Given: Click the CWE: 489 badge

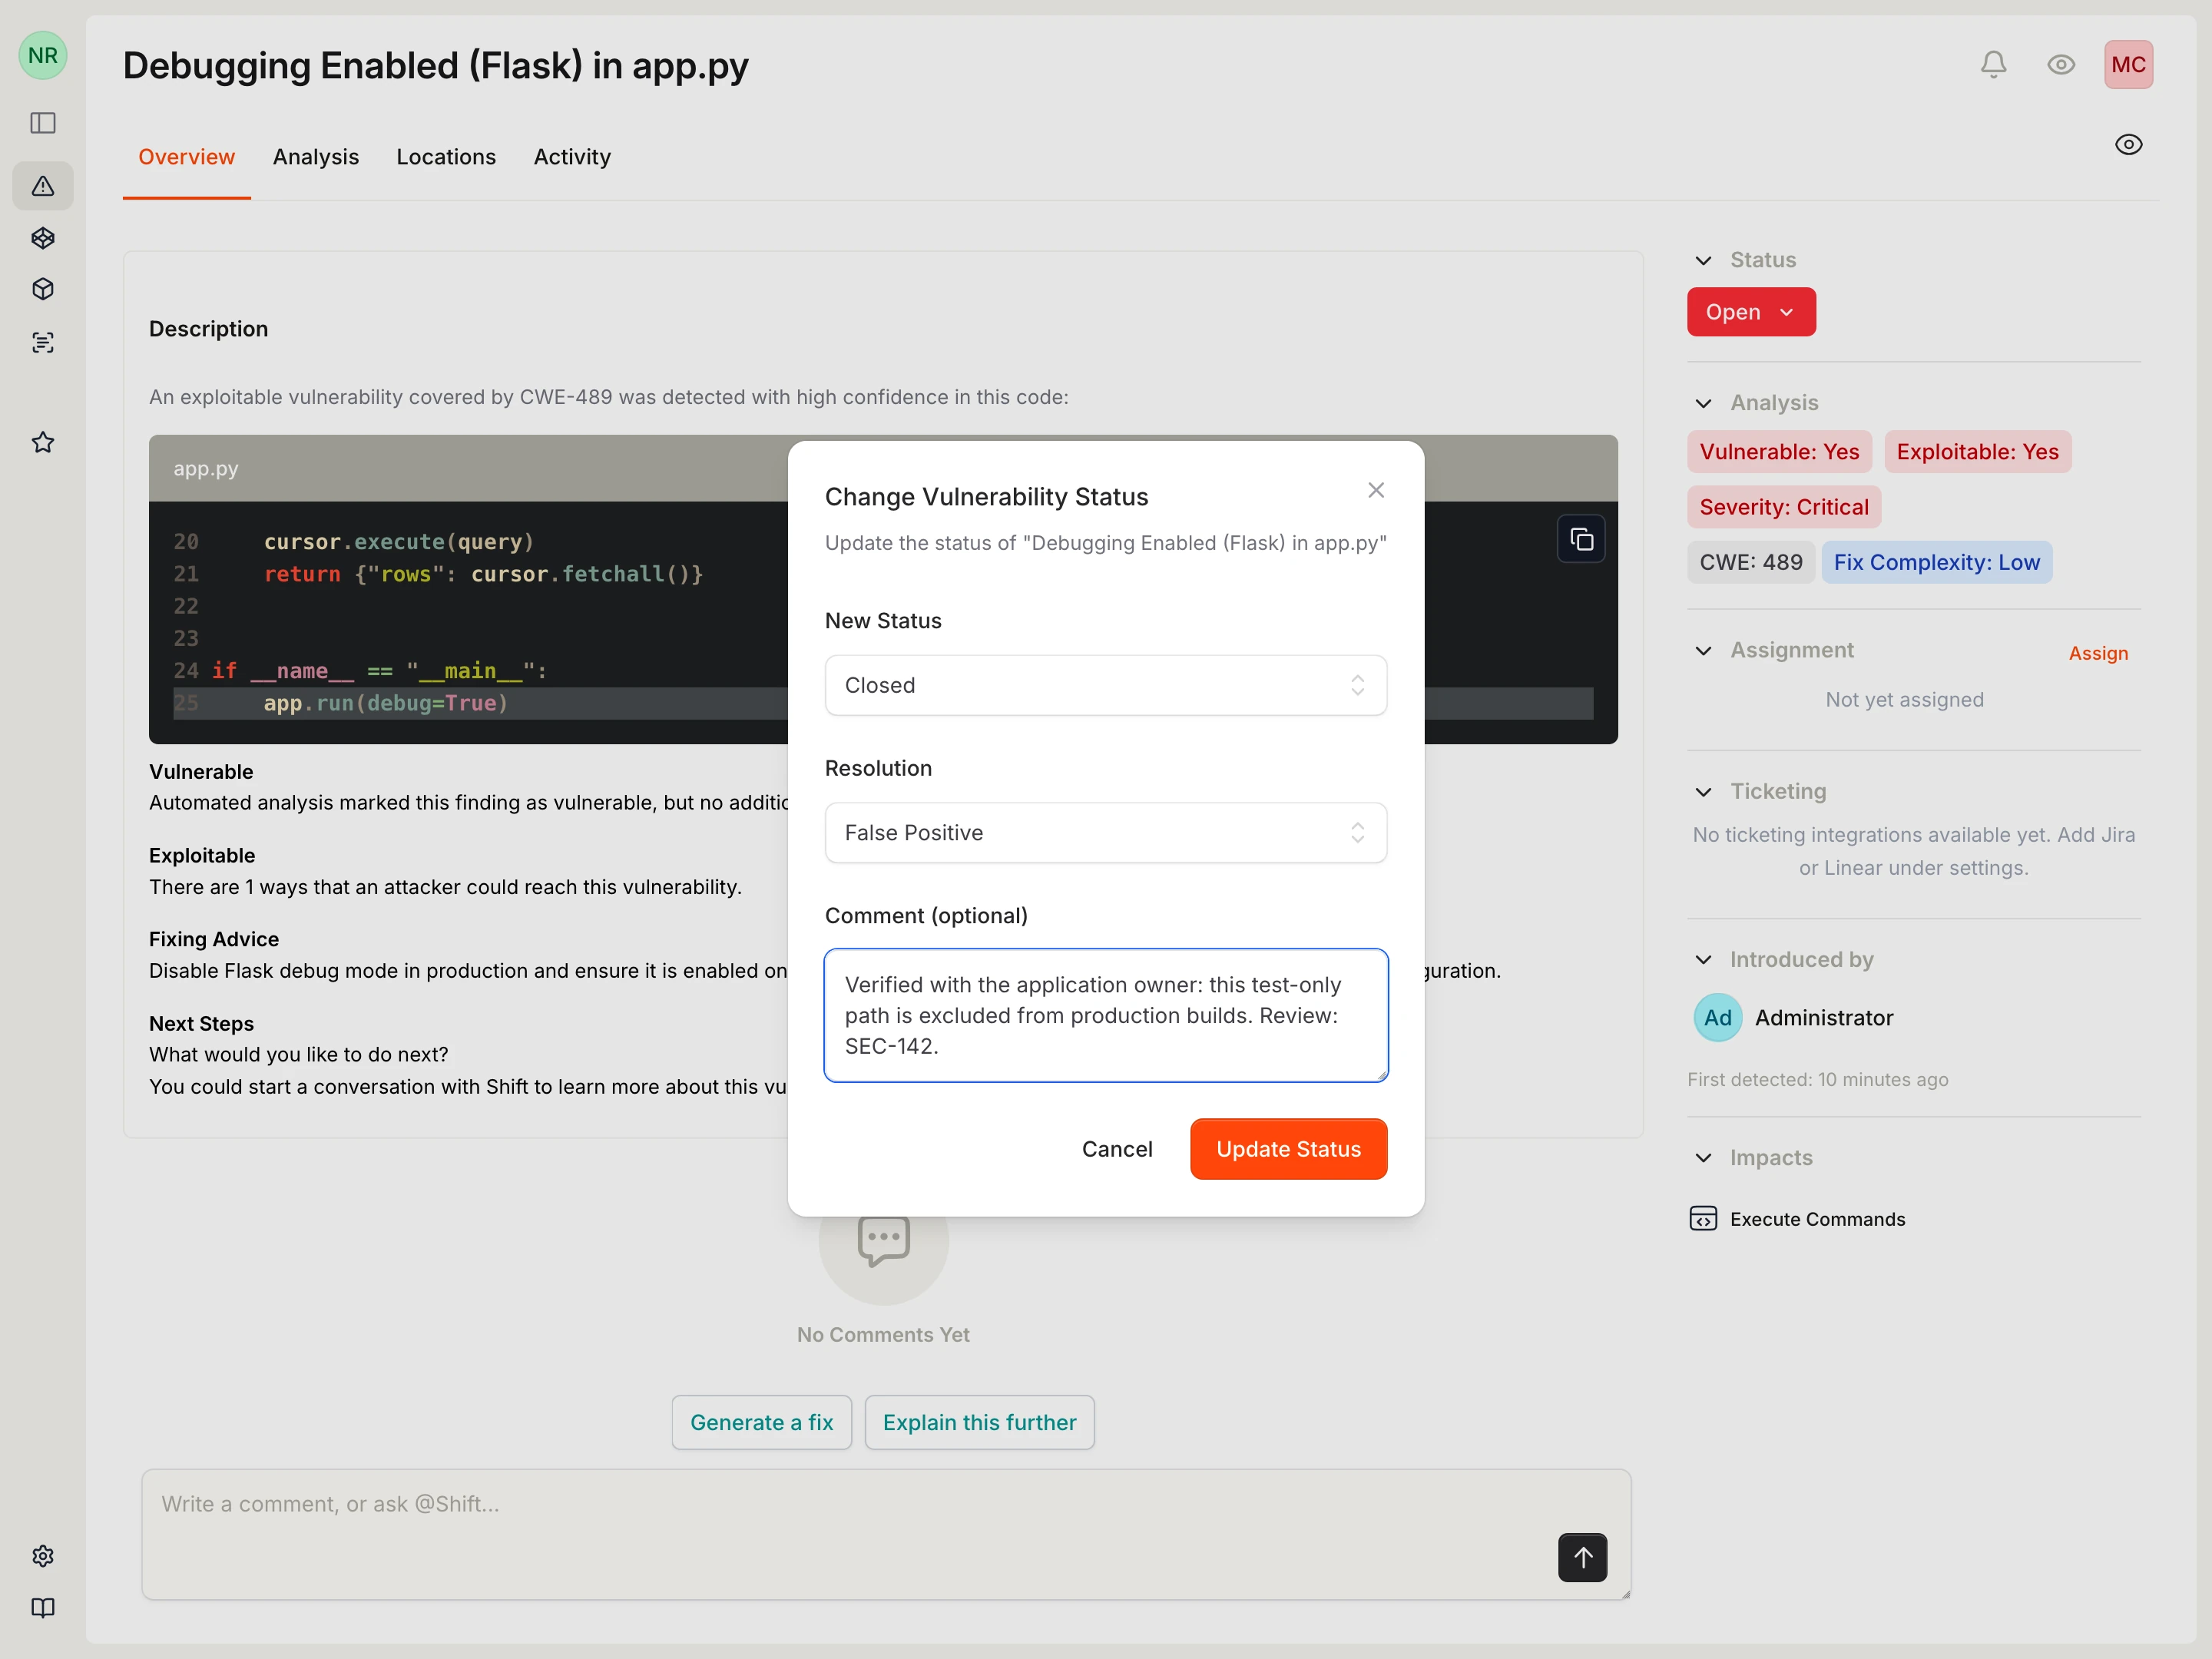Looking at the screenshot, I should click(x=1750, y=562).
